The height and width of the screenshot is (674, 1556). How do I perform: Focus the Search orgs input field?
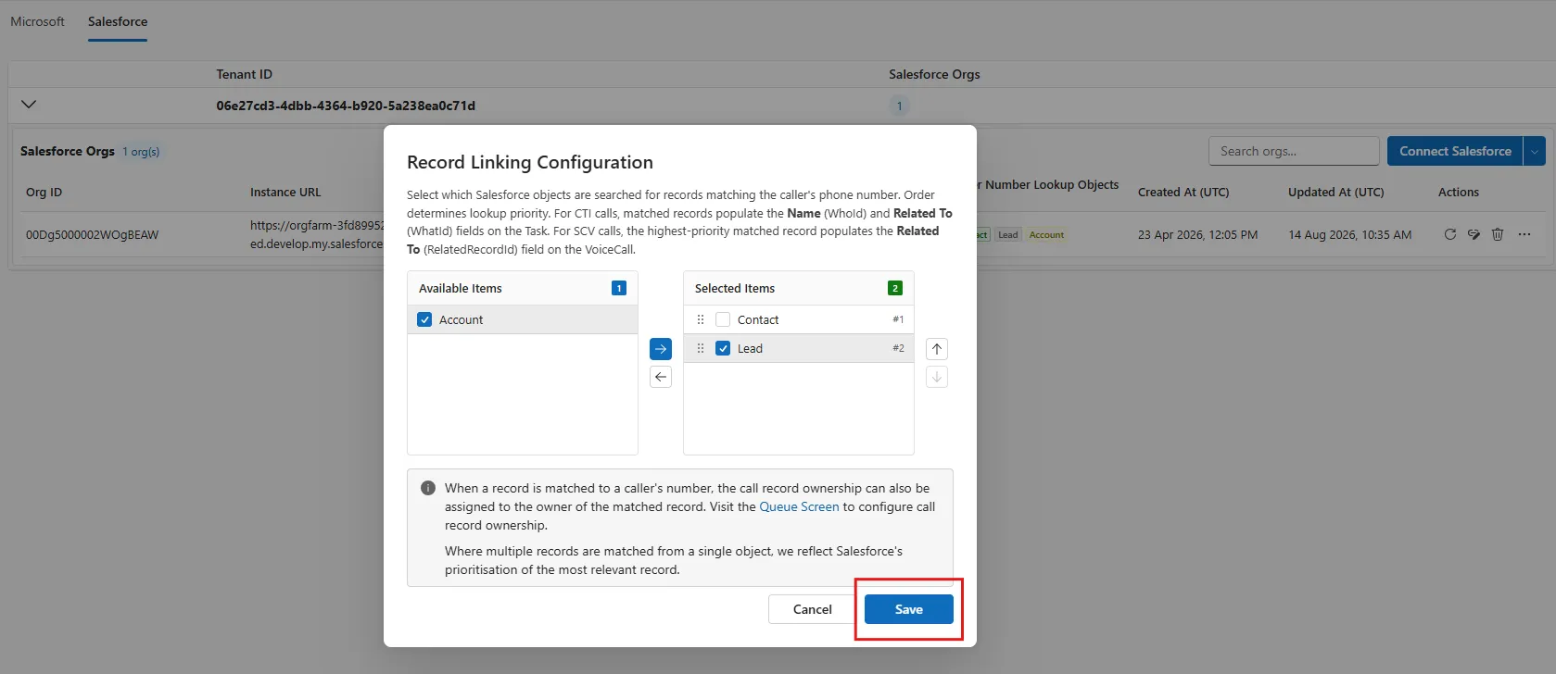point(1294,151)
